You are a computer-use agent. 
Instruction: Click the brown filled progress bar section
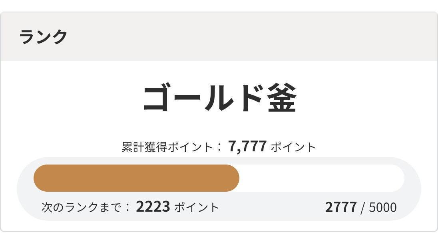click(136, 178)
